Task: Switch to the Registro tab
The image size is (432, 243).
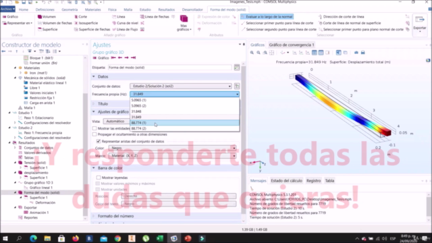Action: [x=313, y=181]
